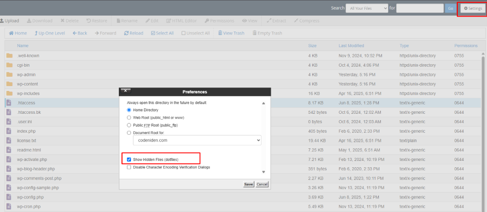Viewport: 487px width, 212px height.
Task: Click the .htaccess file icon
Action: coord(9,103)
